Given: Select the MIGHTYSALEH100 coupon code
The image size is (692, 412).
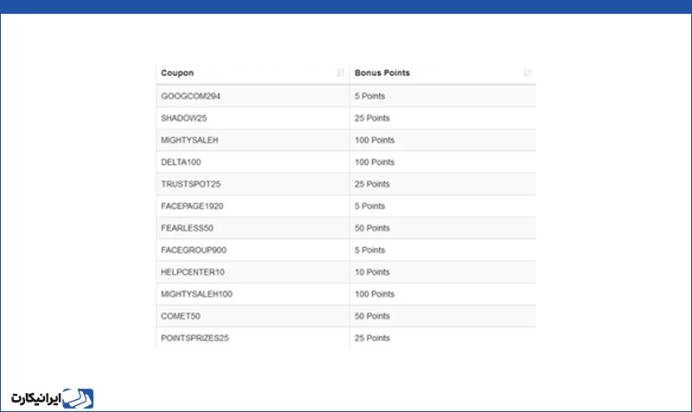Looking at the screenshot, I should pyautogui.click(x=196, y=295).
